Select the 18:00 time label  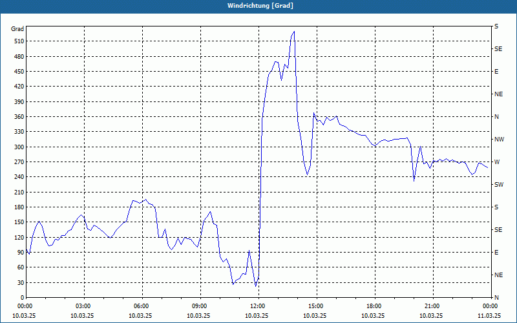pos(375,306)
